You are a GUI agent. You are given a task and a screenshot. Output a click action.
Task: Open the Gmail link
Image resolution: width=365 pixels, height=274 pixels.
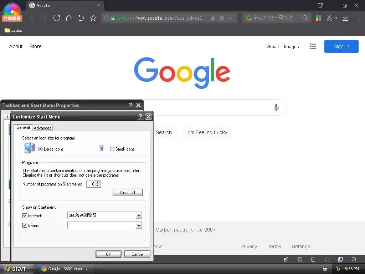click(x=273, y=46)
